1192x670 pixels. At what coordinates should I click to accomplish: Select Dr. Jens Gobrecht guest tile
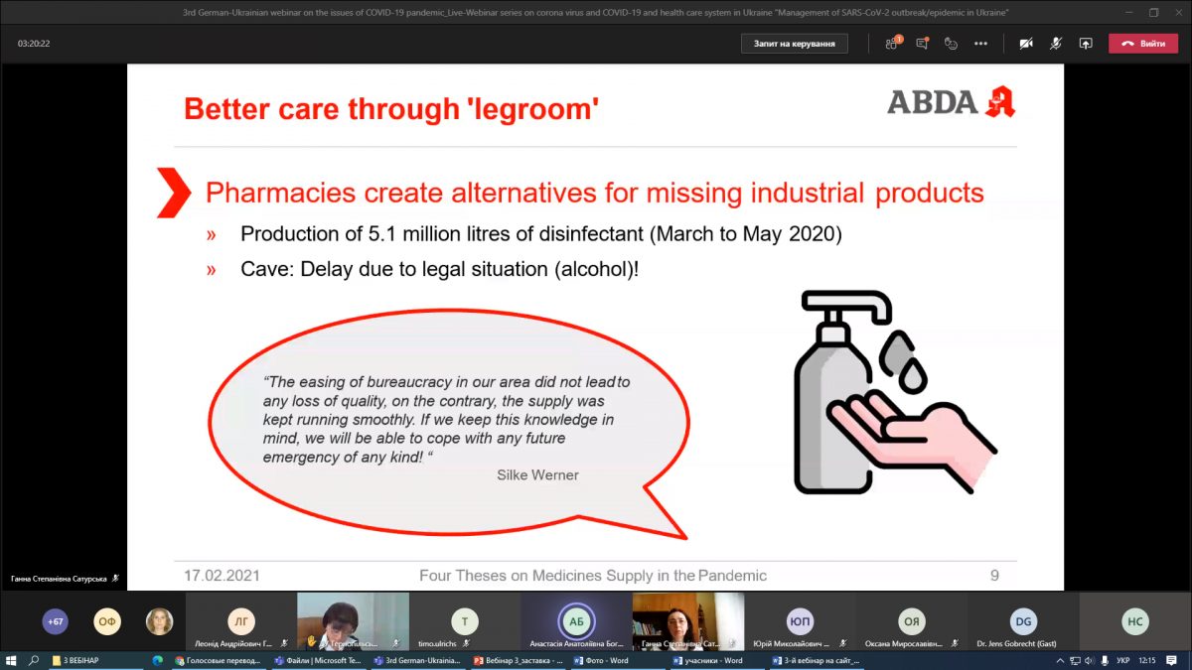coord(1023,622)
